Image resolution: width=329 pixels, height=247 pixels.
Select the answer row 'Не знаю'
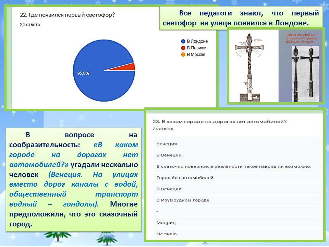click(237, 234)
